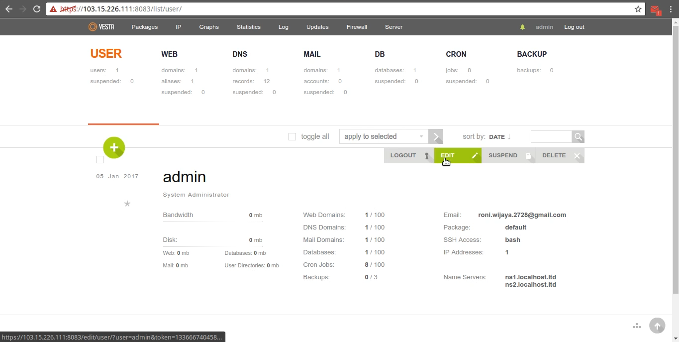Enable the toggle all checkbox
The width and height of the screenshot is (679, 342).
pos(292,136)
